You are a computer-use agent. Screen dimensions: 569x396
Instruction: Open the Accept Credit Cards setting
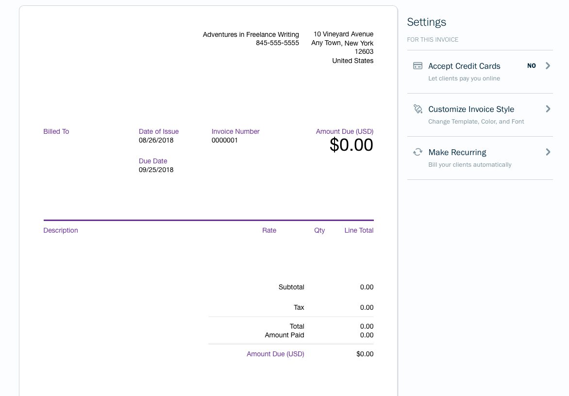480,72
